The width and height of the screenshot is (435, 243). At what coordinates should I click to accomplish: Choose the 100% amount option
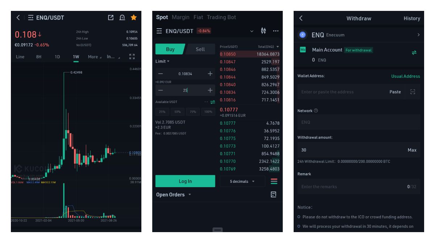point(208,112)
